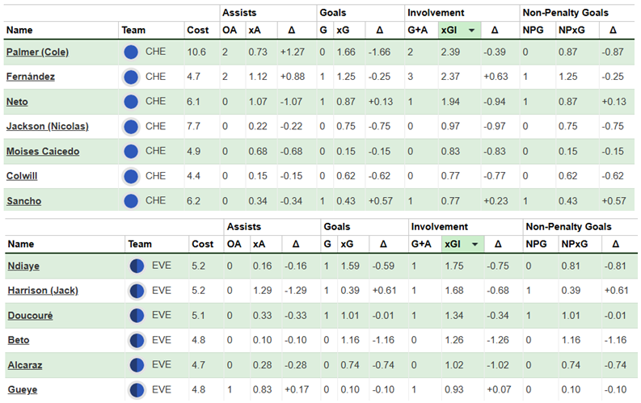Screen dimensions: 641x403
Task: Click the Chelsea badge in Palmer's row
Action: click(131, 52)
